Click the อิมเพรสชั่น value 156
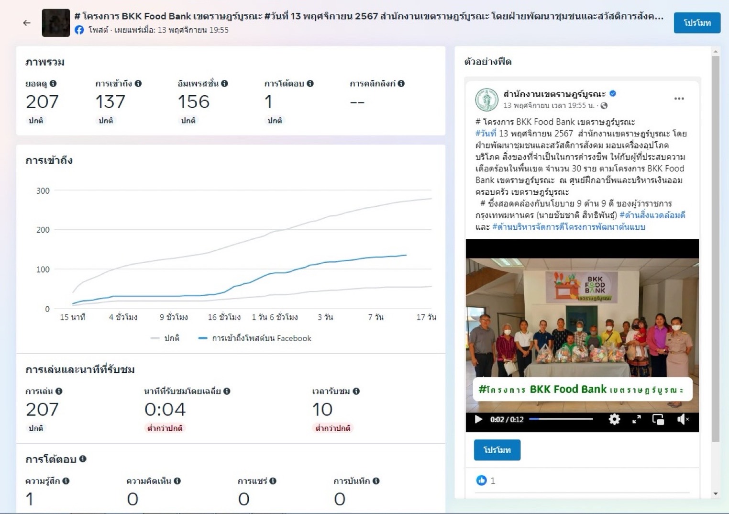 (x=194, y=101)
